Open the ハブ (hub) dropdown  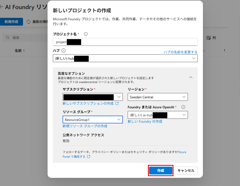tap(125, 58)
